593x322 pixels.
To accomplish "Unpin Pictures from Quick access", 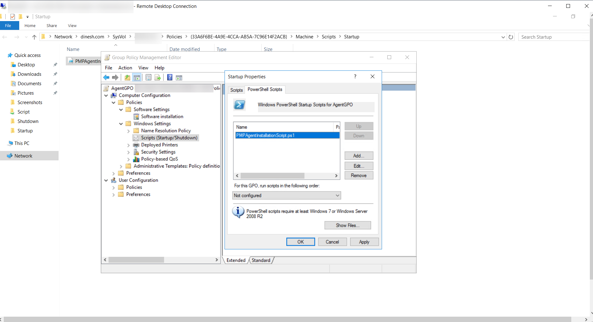I will point(55,93).
